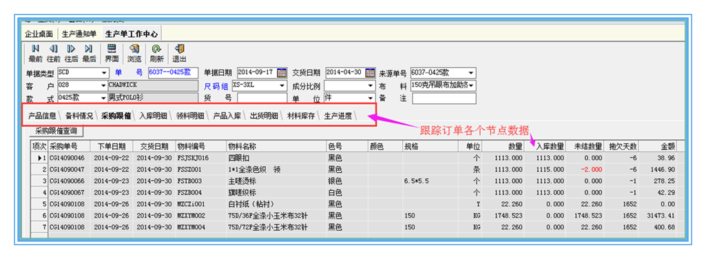Click the 1115.000 入库数量 cell
The height and width of the screenshot is (259, 706).
(x=546, y=169)
